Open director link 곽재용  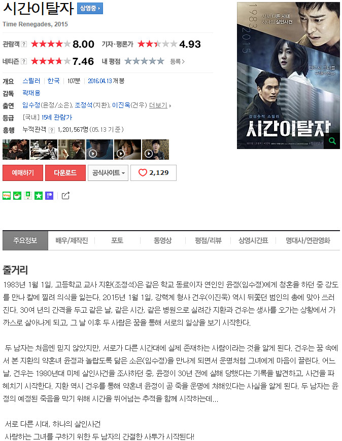click(31, 93)
